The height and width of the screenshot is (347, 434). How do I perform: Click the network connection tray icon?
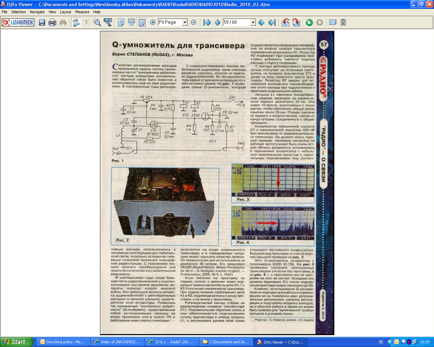click(x=414, y=342)
